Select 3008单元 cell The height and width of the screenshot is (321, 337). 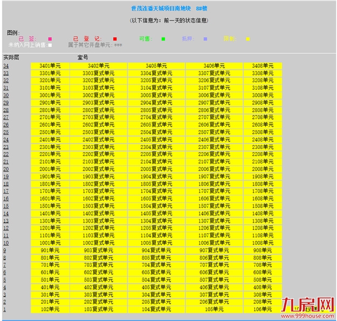click(x=263, y=95)
